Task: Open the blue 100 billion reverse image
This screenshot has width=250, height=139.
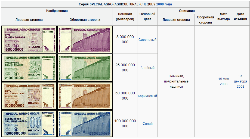Action: (x=85, y=123)
